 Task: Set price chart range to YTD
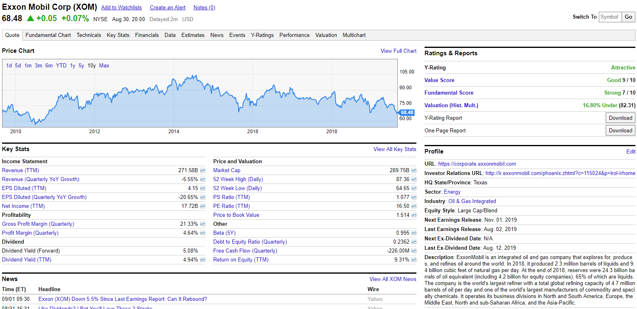61,66
